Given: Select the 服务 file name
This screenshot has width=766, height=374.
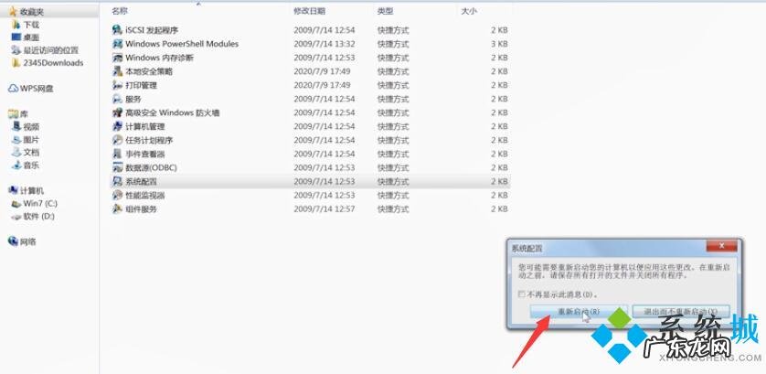Looking at the screenshot, I should [133, 99].
